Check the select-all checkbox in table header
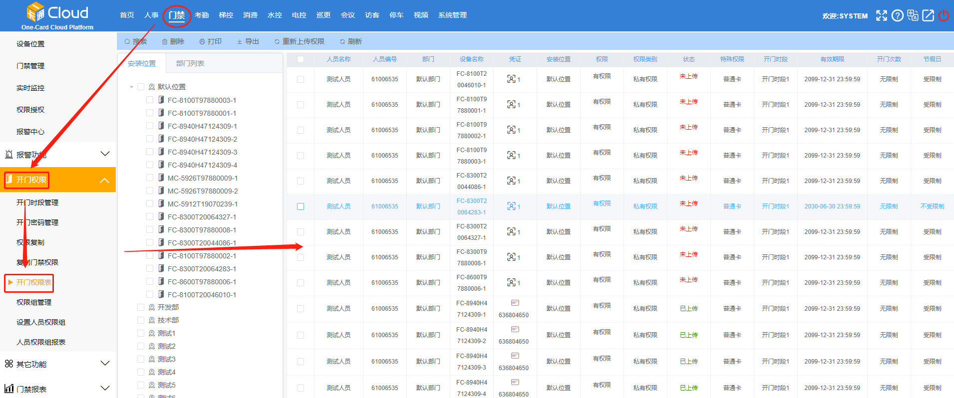Viewport: 954px width, 398px height. pyautogui.click(x=301, y=59)
